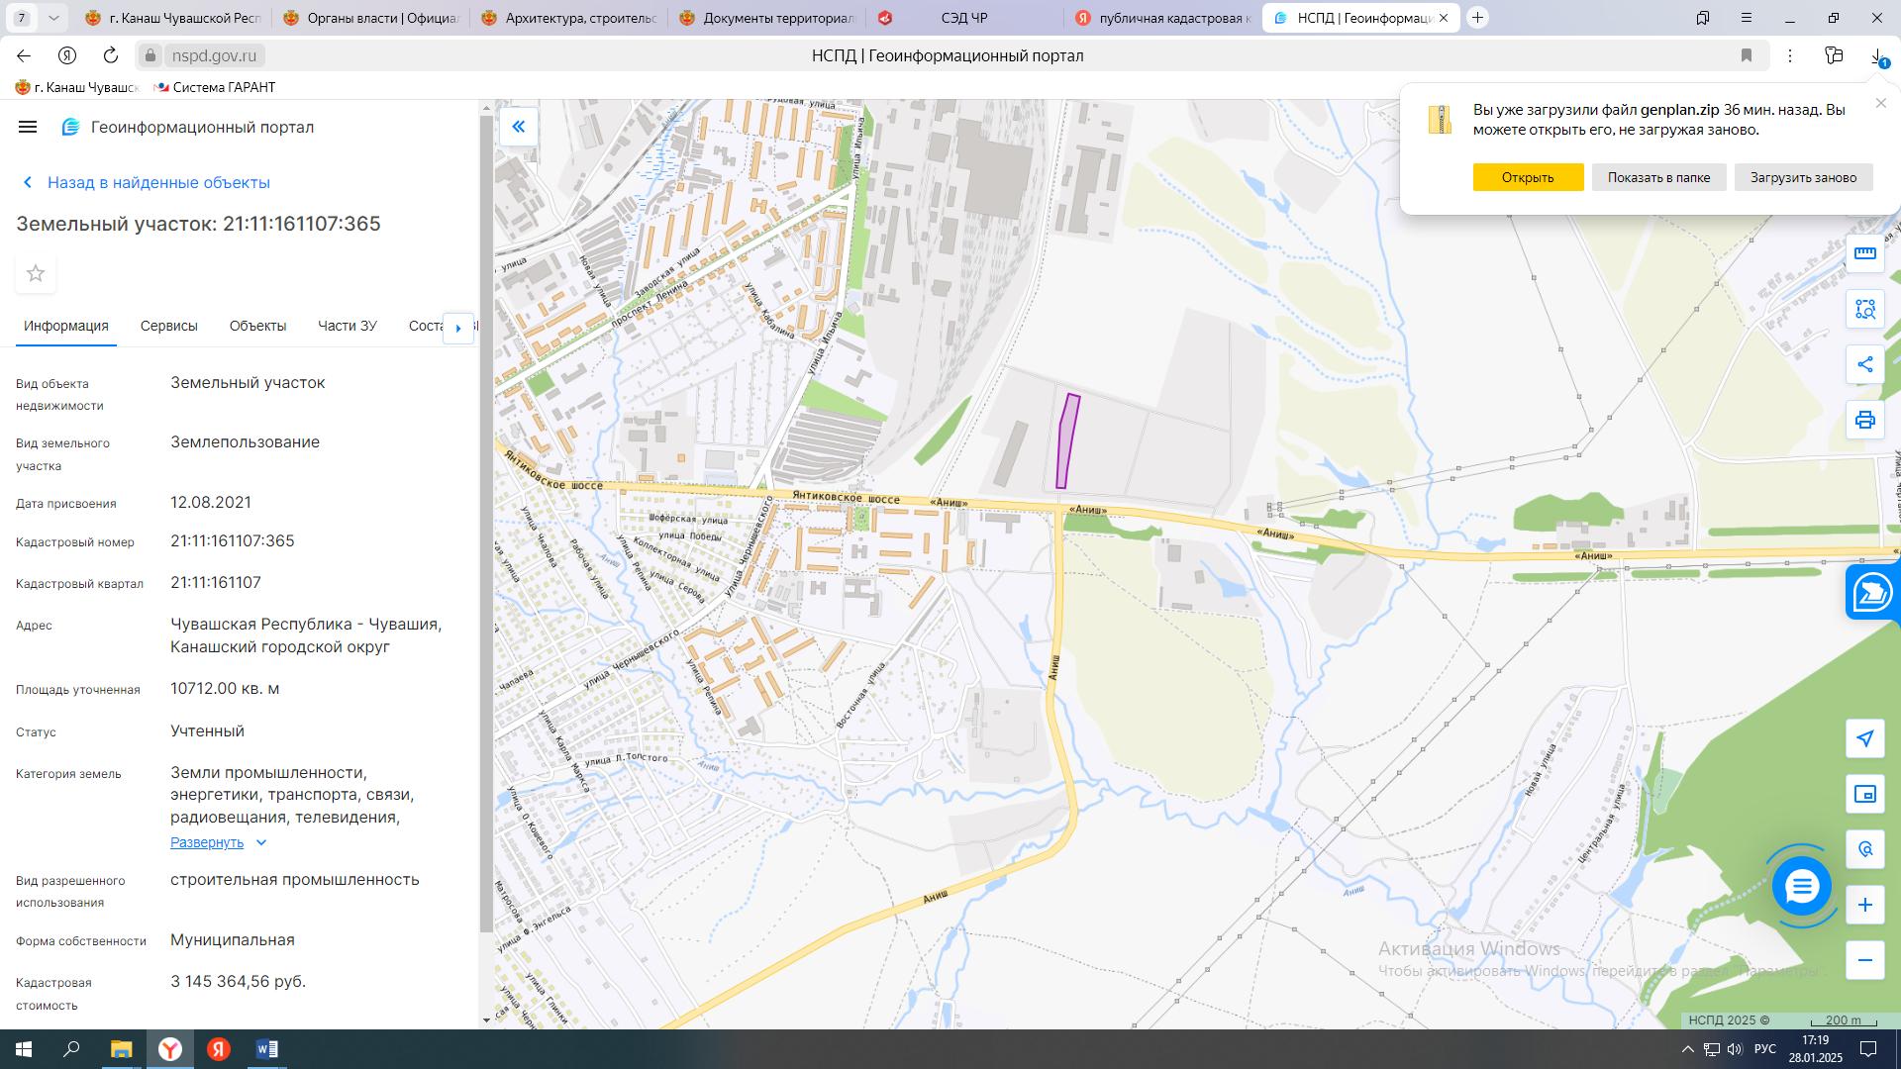Add parcel to favorites with star icon

36,273
